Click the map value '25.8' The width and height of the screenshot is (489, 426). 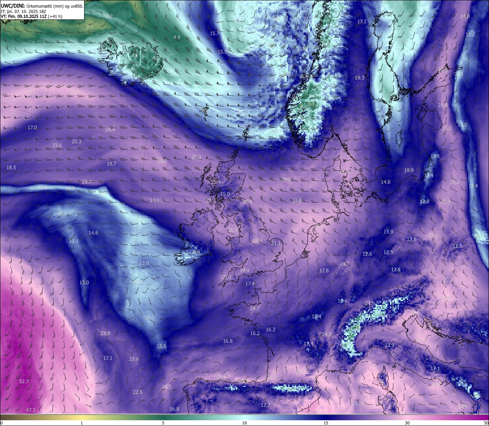pos(442,105)
